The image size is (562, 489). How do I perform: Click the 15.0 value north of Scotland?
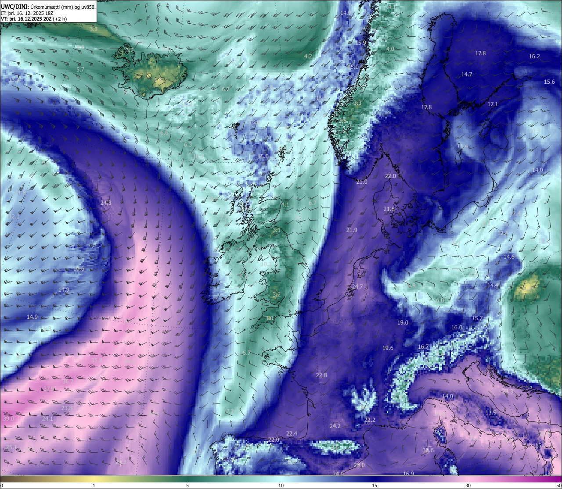click(263, 156)
